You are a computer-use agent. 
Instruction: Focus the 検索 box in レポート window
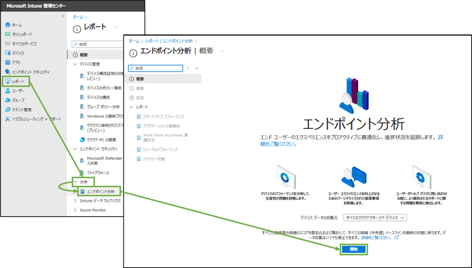[x=98, y=44]
